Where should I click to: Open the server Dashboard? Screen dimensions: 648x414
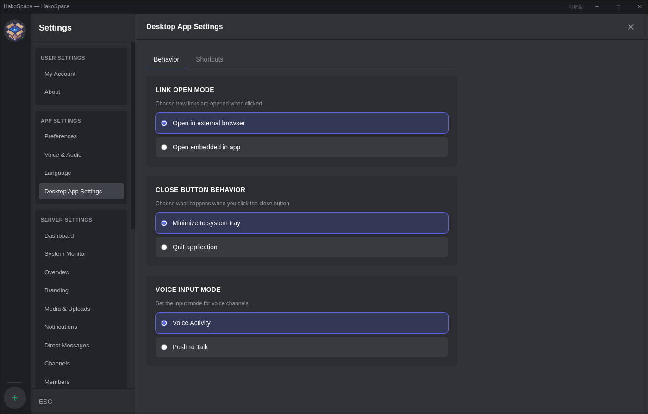(x=59, y=235)
